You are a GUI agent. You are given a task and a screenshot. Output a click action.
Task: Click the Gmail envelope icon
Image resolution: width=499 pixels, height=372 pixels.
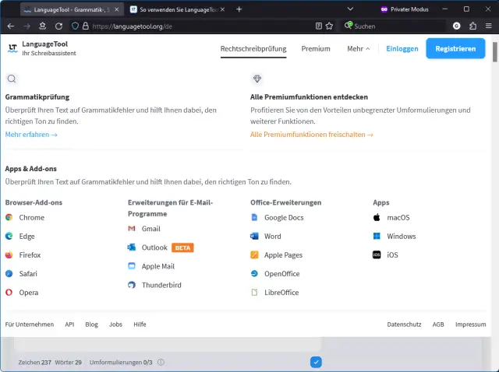[x=132, y=228]
